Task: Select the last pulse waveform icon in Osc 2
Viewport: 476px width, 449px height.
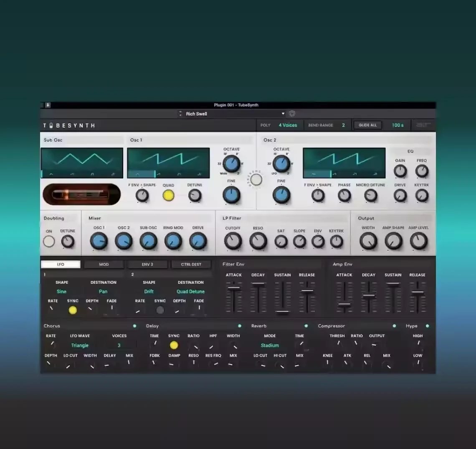Action: 375,174
